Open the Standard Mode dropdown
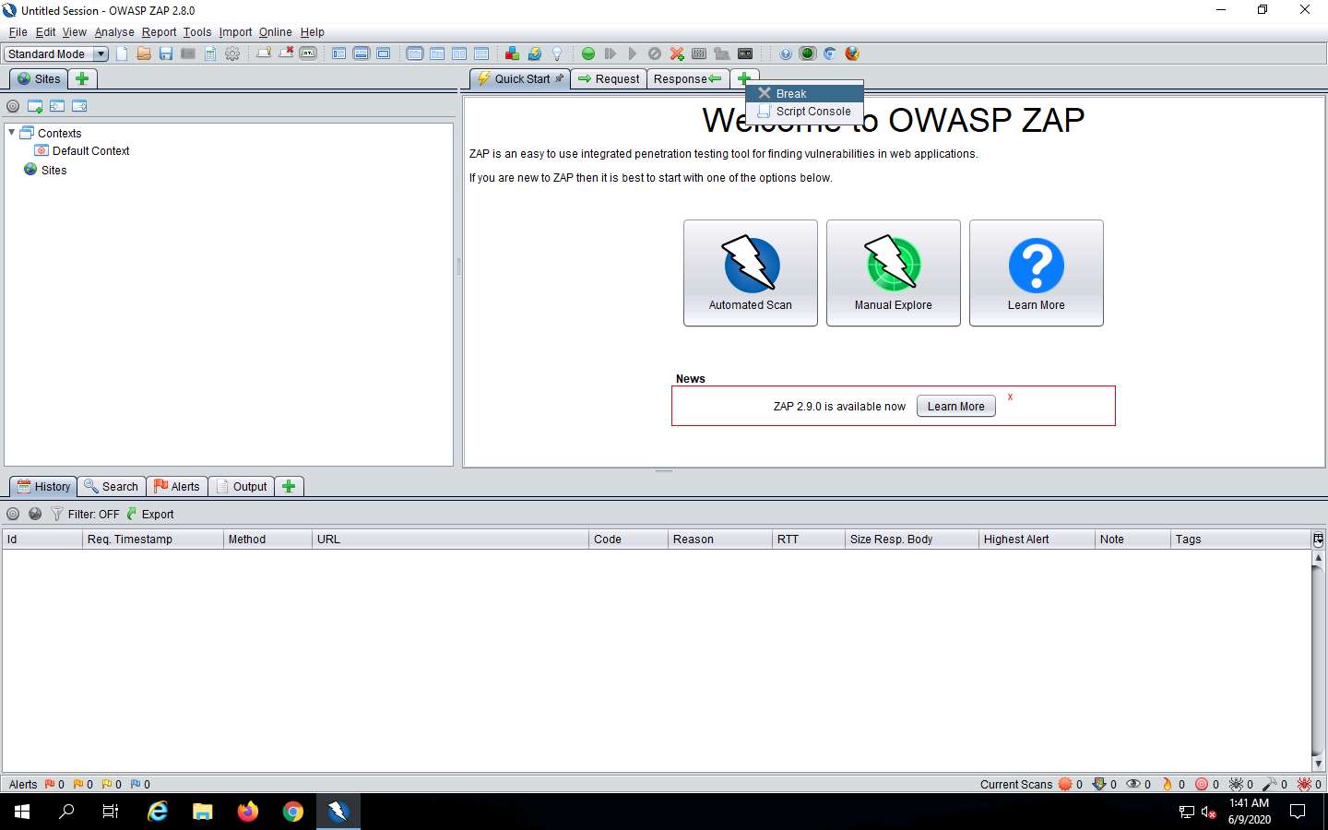This screenshot has height=830, width=1328. 56,53
